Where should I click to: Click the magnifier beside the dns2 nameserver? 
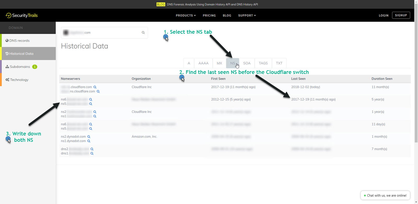coord(92,149)
